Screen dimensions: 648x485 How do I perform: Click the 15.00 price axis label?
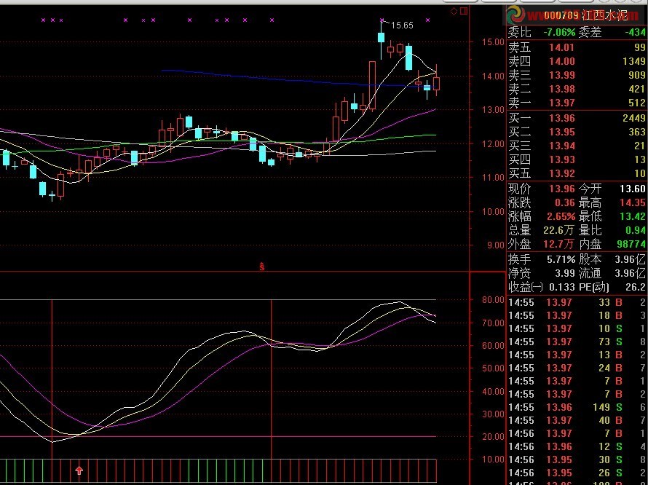[x=493, y=42]
